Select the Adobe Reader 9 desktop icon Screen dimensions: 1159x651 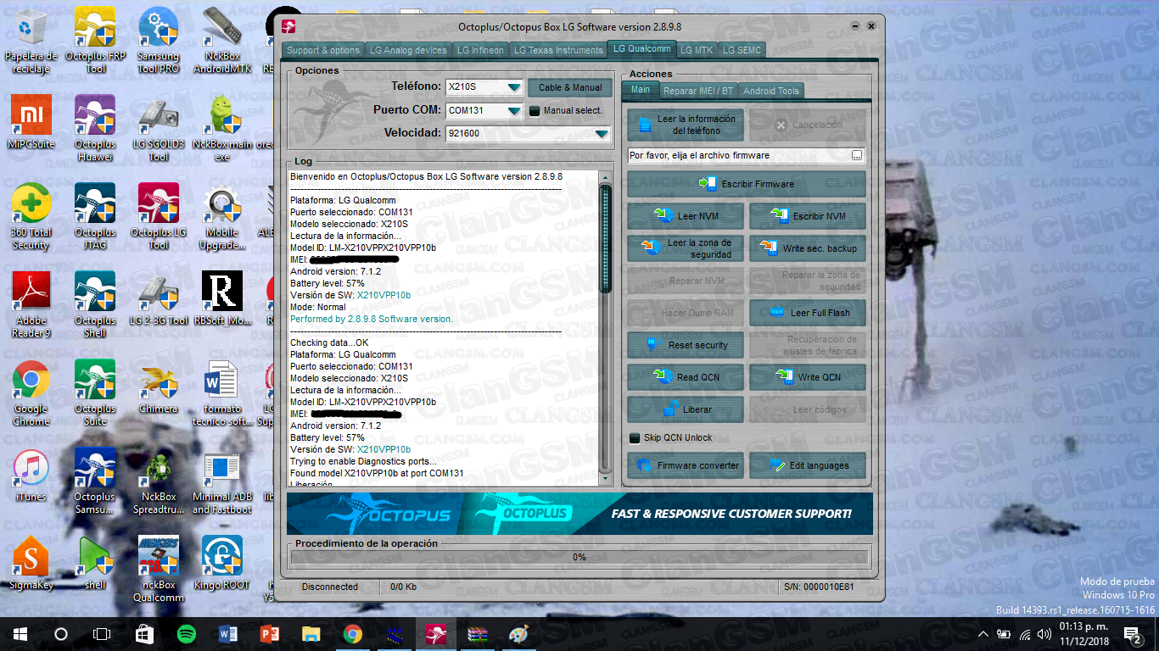(x=31, y=304)
